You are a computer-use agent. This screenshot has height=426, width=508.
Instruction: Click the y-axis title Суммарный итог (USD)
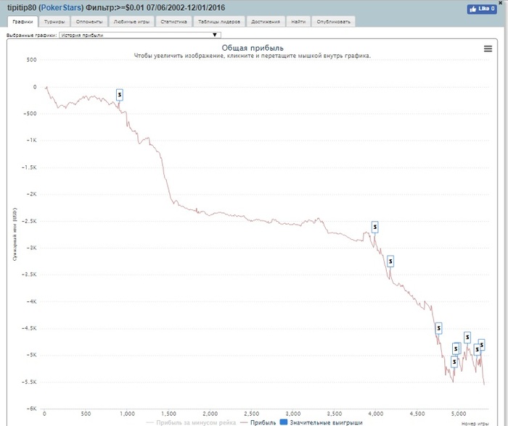[x=15, y=234]
